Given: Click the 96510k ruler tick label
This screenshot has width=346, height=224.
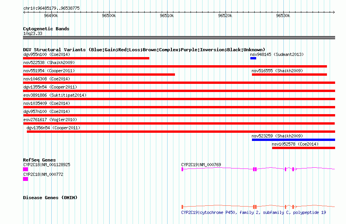Looking at the screenshot, I should point(167,16).
